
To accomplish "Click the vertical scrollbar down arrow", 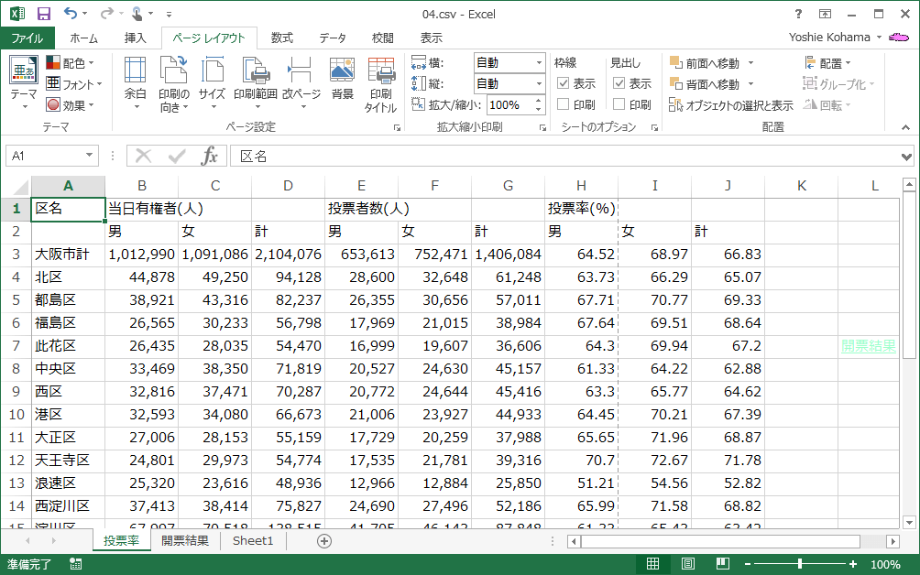I will (909, 522).
